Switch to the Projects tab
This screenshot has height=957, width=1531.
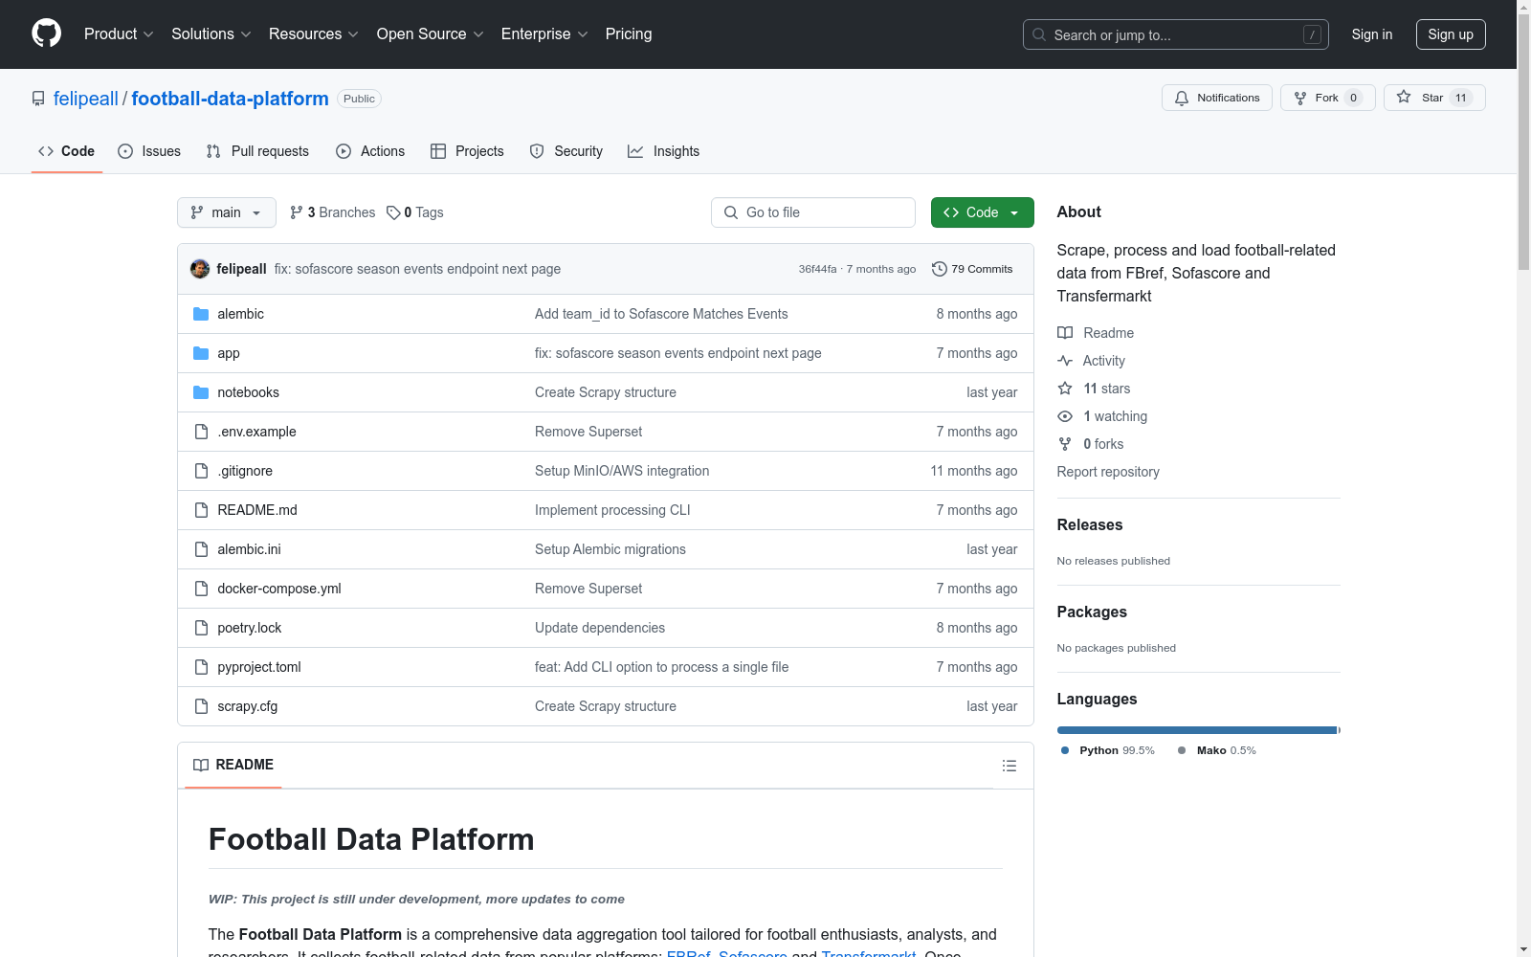pyautogui.click(x=467, y=151)
